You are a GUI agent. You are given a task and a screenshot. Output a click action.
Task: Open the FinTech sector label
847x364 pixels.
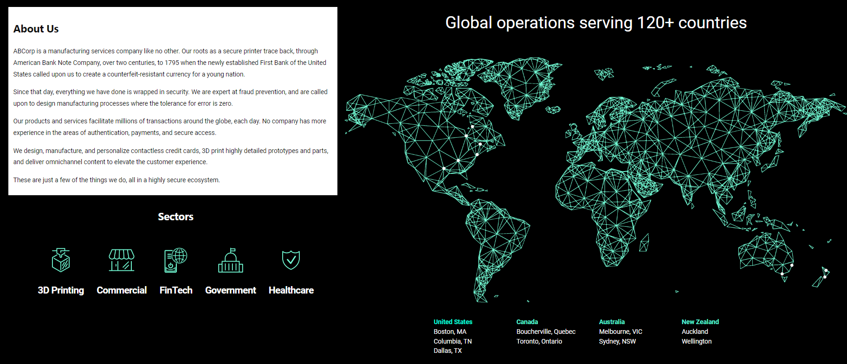(x=176, y=290)
